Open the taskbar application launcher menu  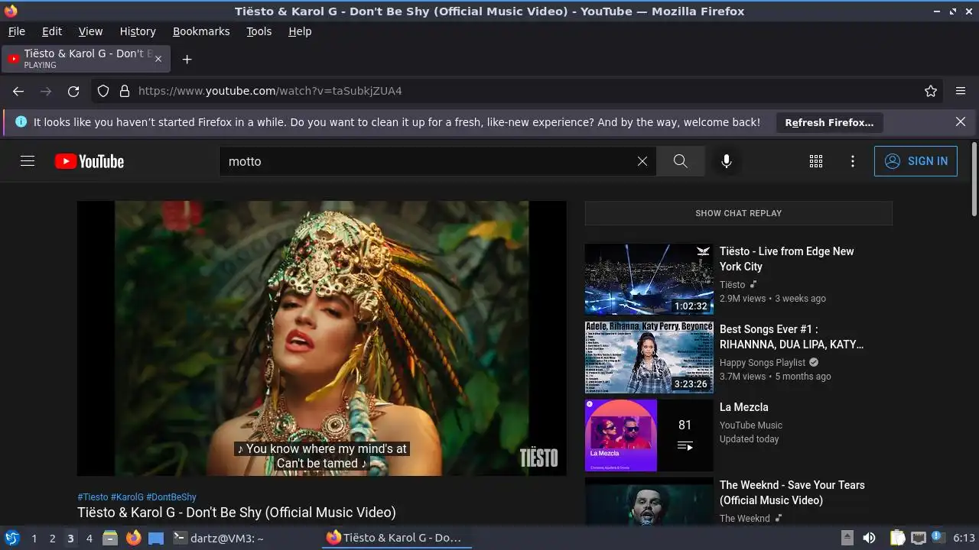click(x=12, y=538)
